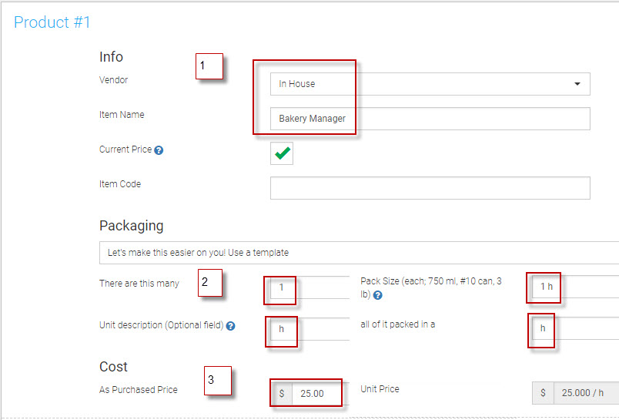Click the Pack Size help icon
Viewport: 619px width, 420px height.
click(x=378, y=295)
